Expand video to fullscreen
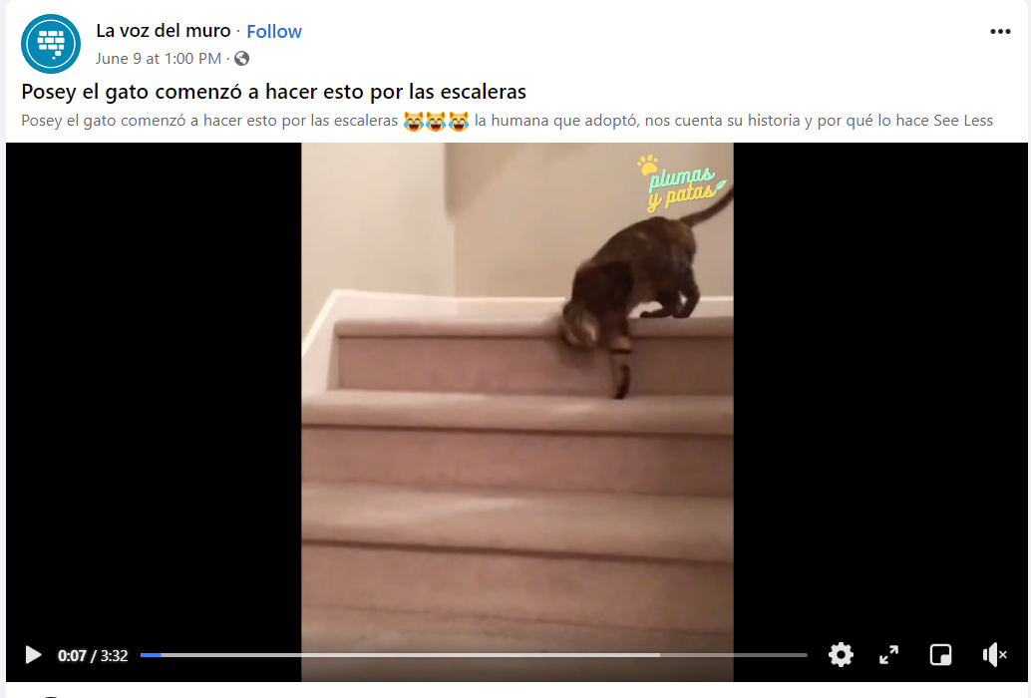This screenshot has width=1031, height=698. coord(889,655)
